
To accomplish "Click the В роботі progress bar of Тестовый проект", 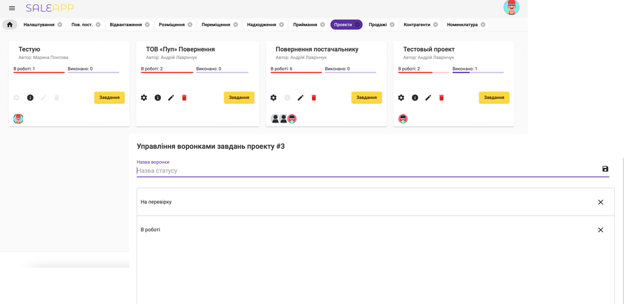I will (424, 72).
